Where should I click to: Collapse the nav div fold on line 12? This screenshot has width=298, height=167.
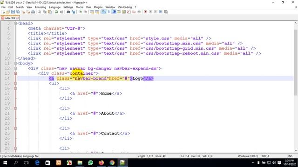click(x=15, y=68)
